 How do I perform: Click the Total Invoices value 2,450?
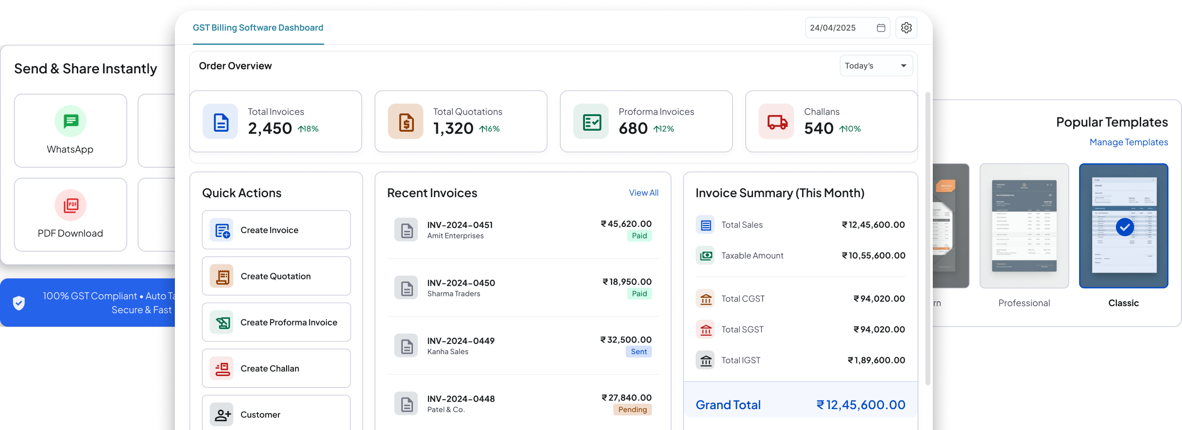pos(270,128)
